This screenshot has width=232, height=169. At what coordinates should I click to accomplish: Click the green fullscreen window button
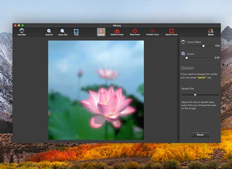(22, 25)
